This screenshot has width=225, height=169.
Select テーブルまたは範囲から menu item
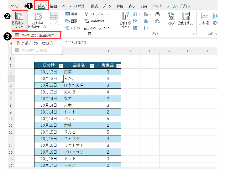tap(37, 35)
